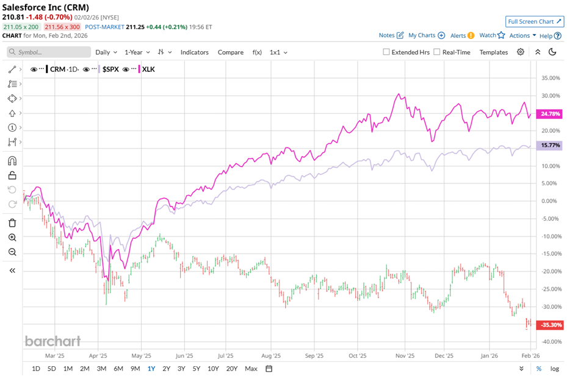Open the 1-Year range dropdown

pyautogui.click(x=133, y=52)
